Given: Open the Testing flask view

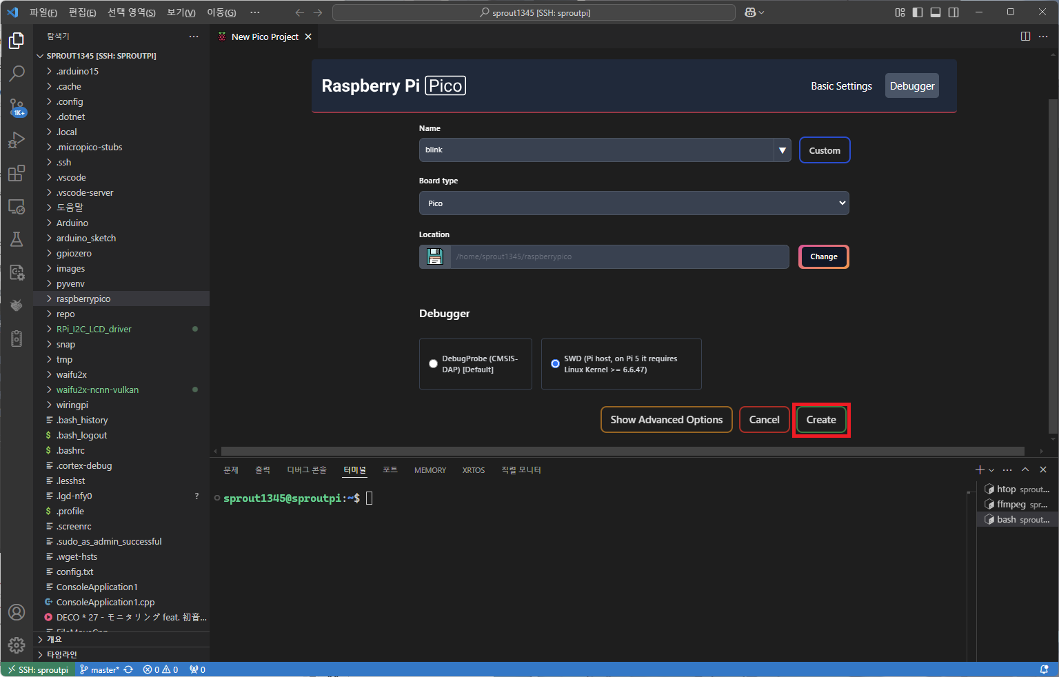Looking at the screenshot, I should click(x=17, y=239).
